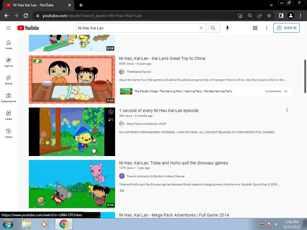307x230 pixels.
Task: Click '833K views' text
Action: click(x=126, y=63)
